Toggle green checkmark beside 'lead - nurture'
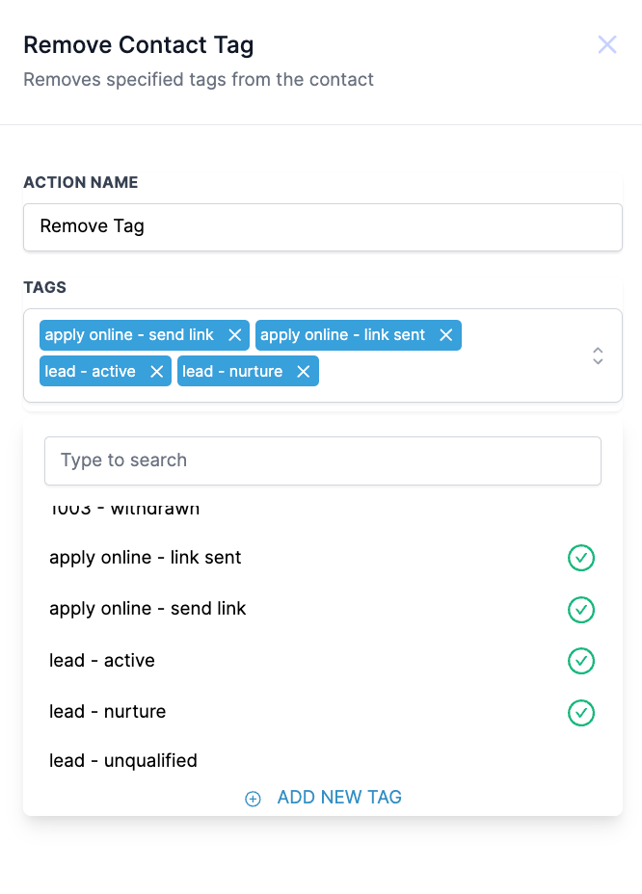642x894 pixels. (x=580, y=713)
